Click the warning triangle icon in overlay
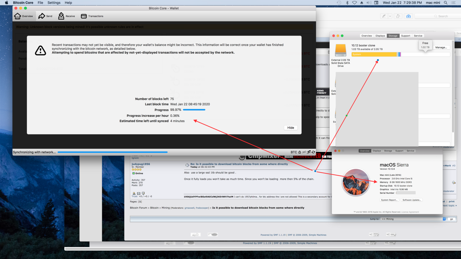The image size is (461, 259). (x=40, y=51)
